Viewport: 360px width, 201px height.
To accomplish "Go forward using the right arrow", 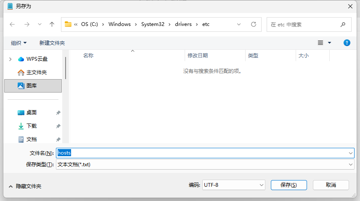I will coord(27,24).
